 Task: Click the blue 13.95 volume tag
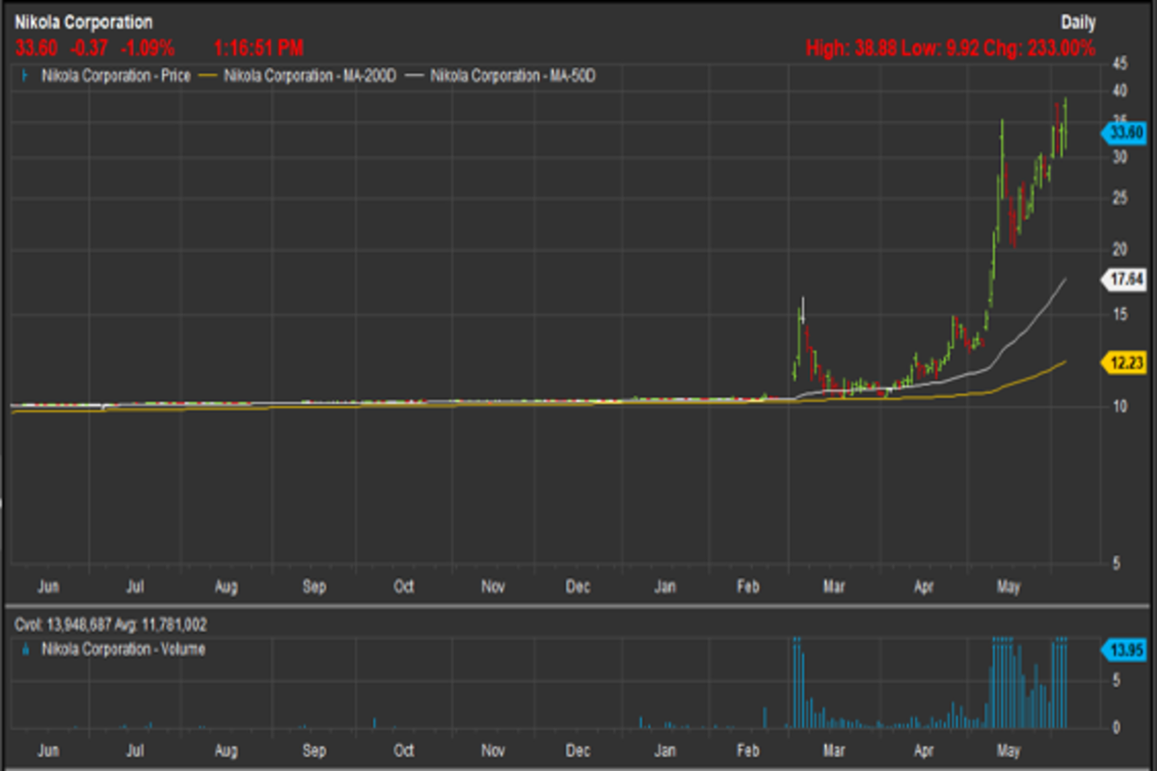pyautogui.click(x=1123, y=650)
